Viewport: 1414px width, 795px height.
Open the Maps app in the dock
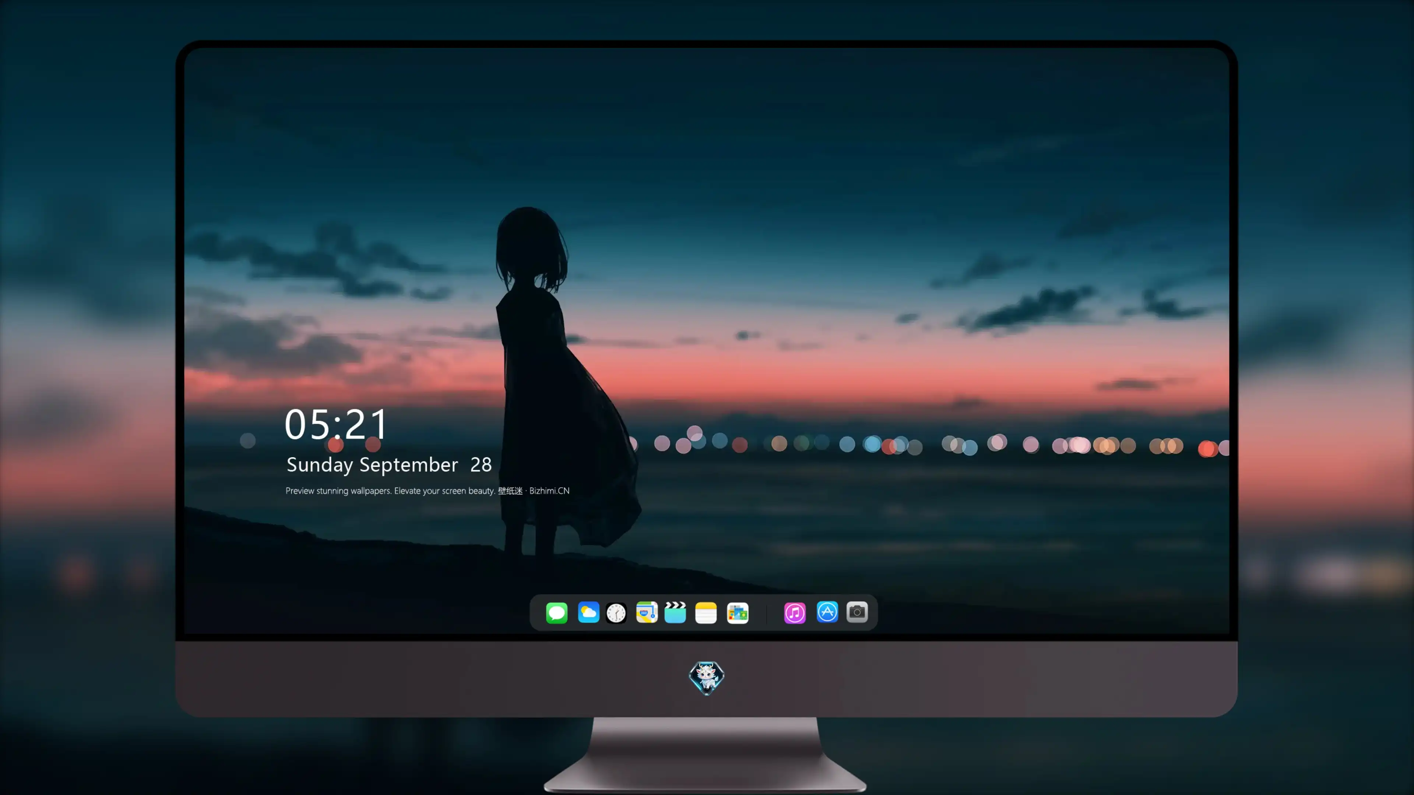[x=647, y=612]
